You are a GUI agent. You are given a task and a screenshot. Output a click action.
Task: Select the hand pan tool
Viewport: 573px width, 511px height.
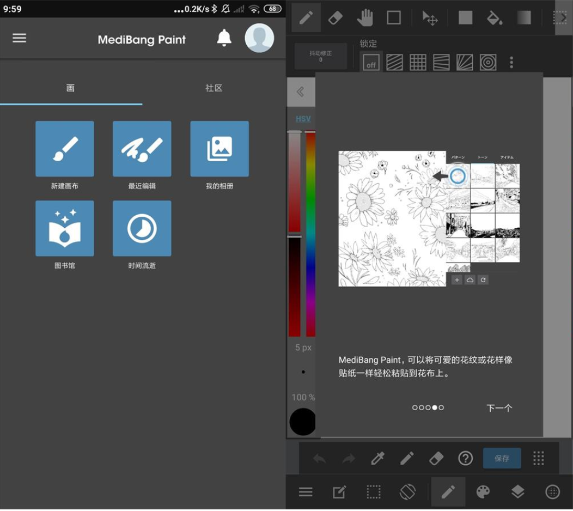(365, 17)
